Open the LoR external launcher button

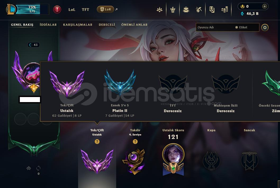pos(105,9)
